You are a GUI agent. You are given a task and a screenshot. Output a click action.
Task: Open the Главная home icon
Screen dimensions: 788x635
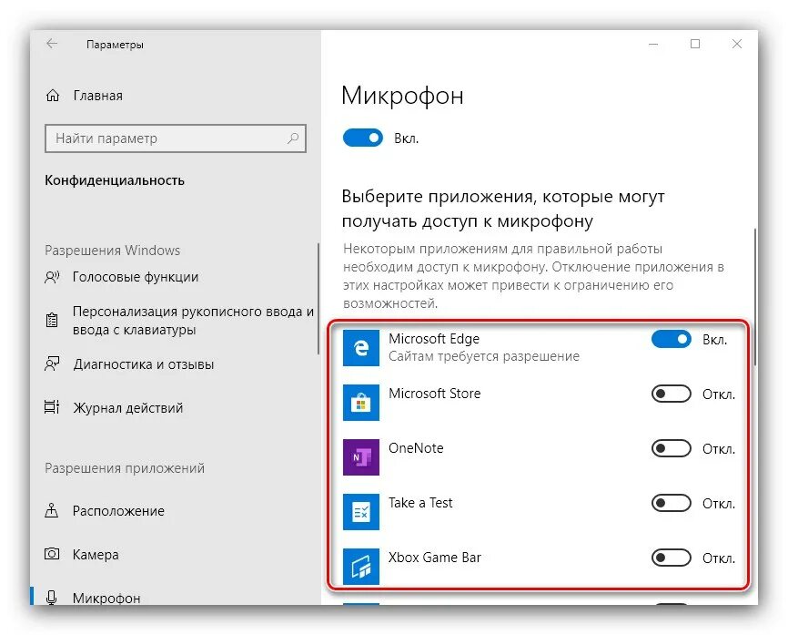coord(53,95)
